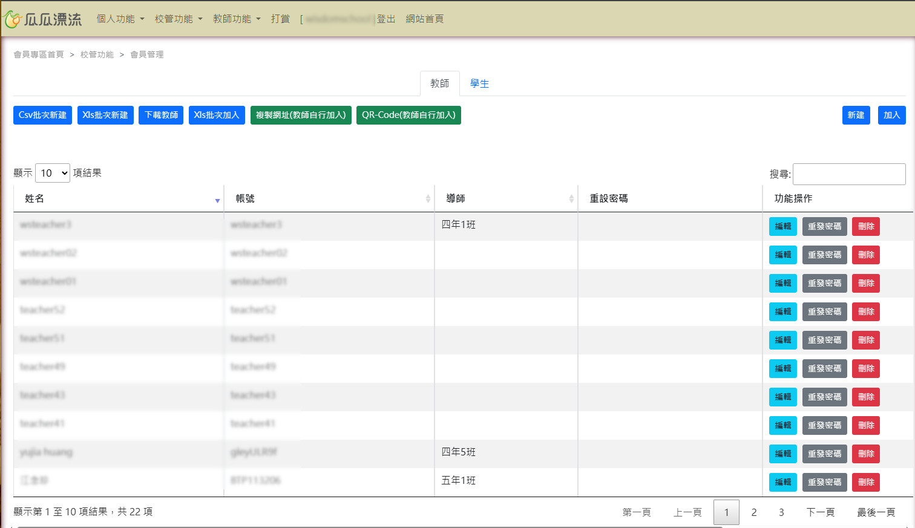Viewport: 915px width, 528px height.
Task: Click the QR-Code(教師自行加入) button
Action: click(x=408, y=115)
